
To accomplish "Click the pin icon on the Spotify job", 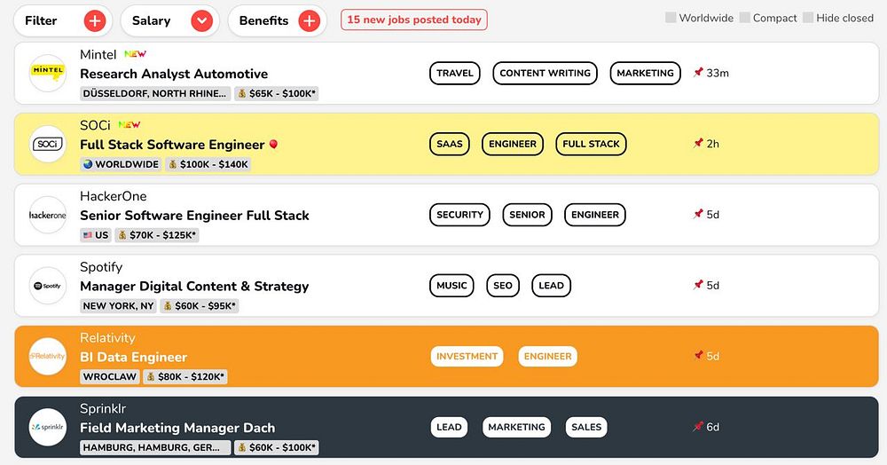I will pyautogui.click(x=698, y=285).
